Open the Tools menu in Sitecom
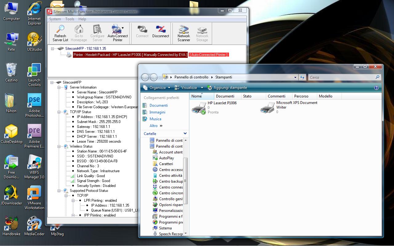 coord(70,19)
